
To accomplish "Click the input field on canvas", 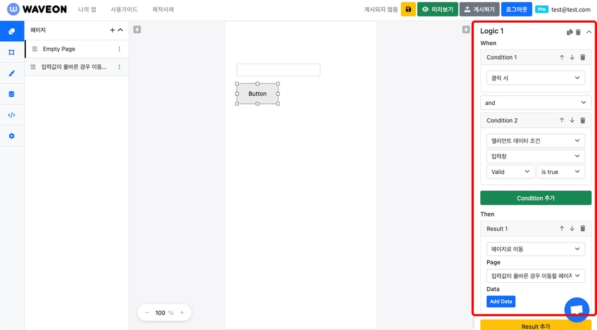I will click(279, 70).
